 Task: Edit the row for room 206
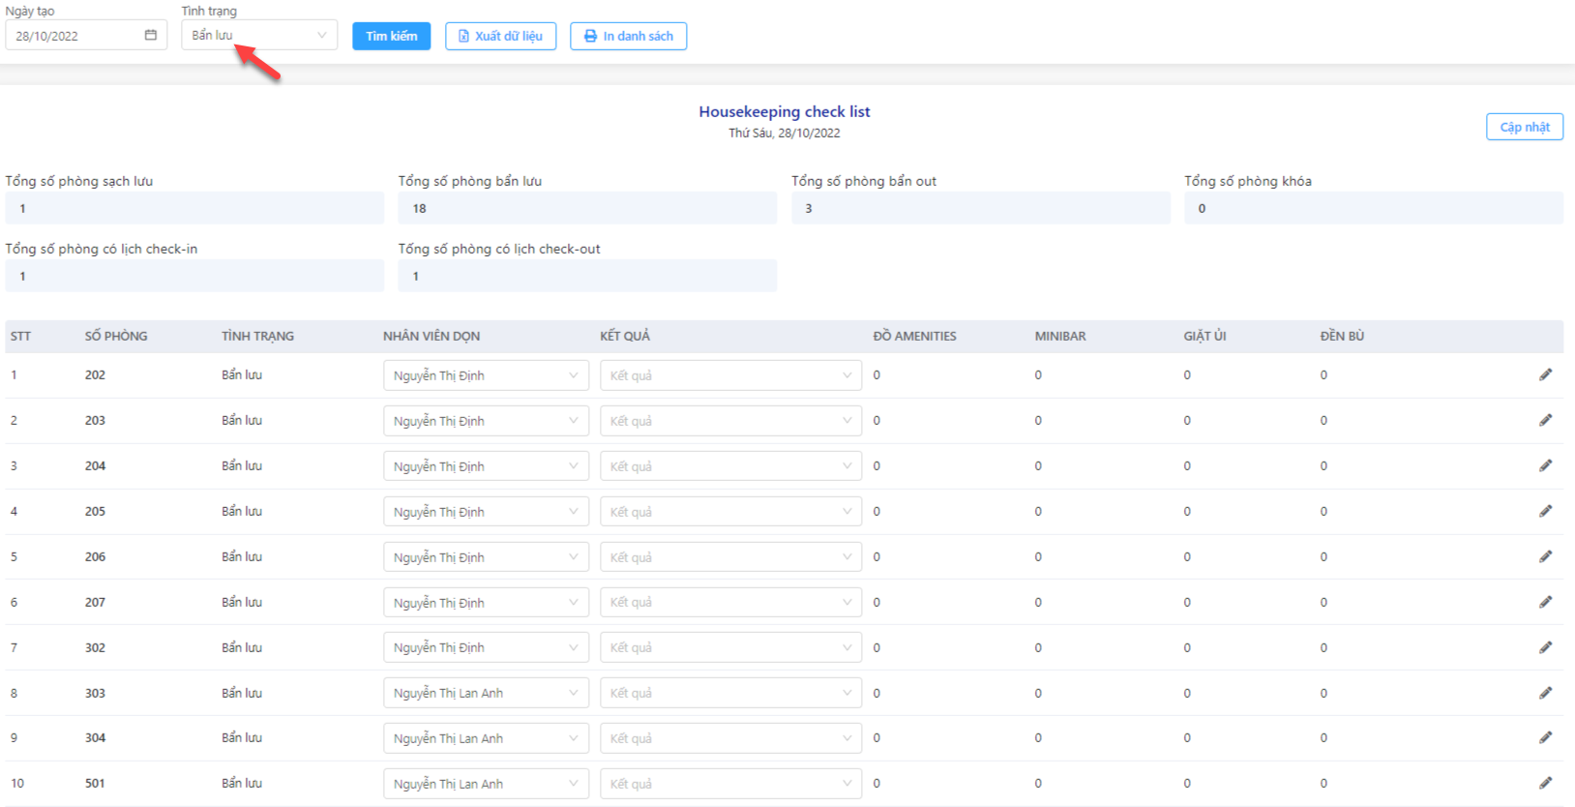[x=1545, y=556]
